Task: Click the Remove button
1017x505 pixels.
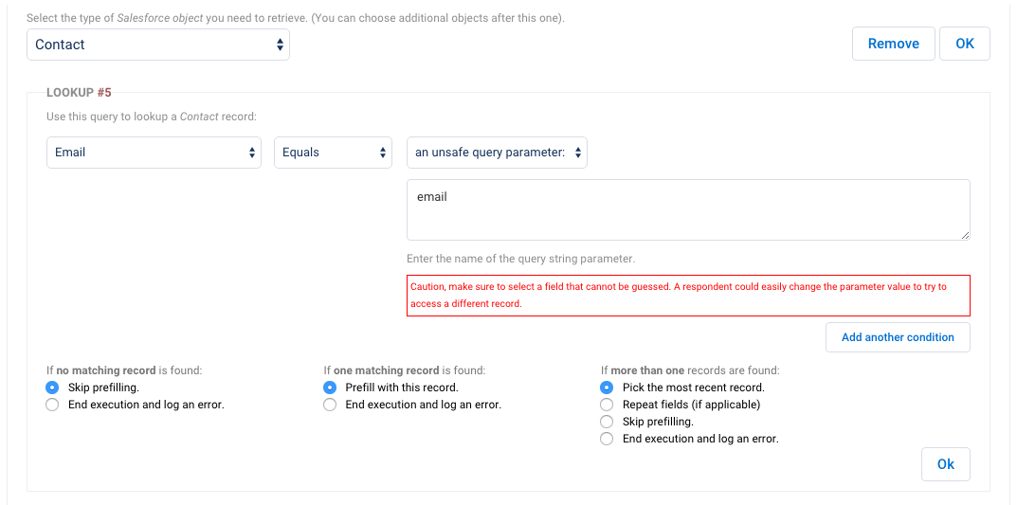Action: 893,44
